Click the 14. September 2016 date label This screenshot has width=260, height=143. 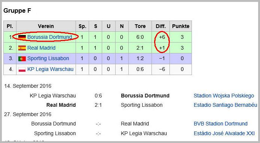28,86
